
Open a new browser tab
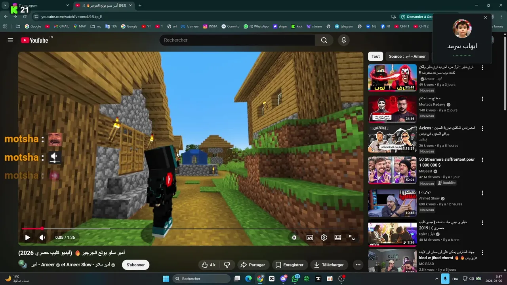tap(140, 6)
